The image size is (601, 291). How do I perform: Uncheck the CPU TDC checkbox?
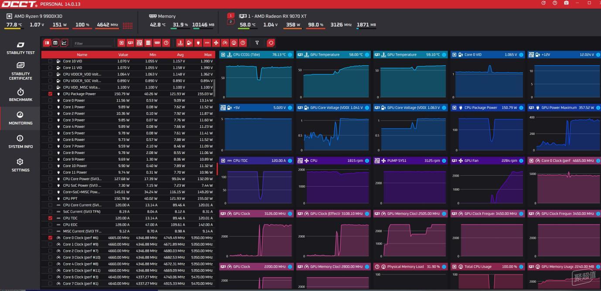[x=50, y=218]
